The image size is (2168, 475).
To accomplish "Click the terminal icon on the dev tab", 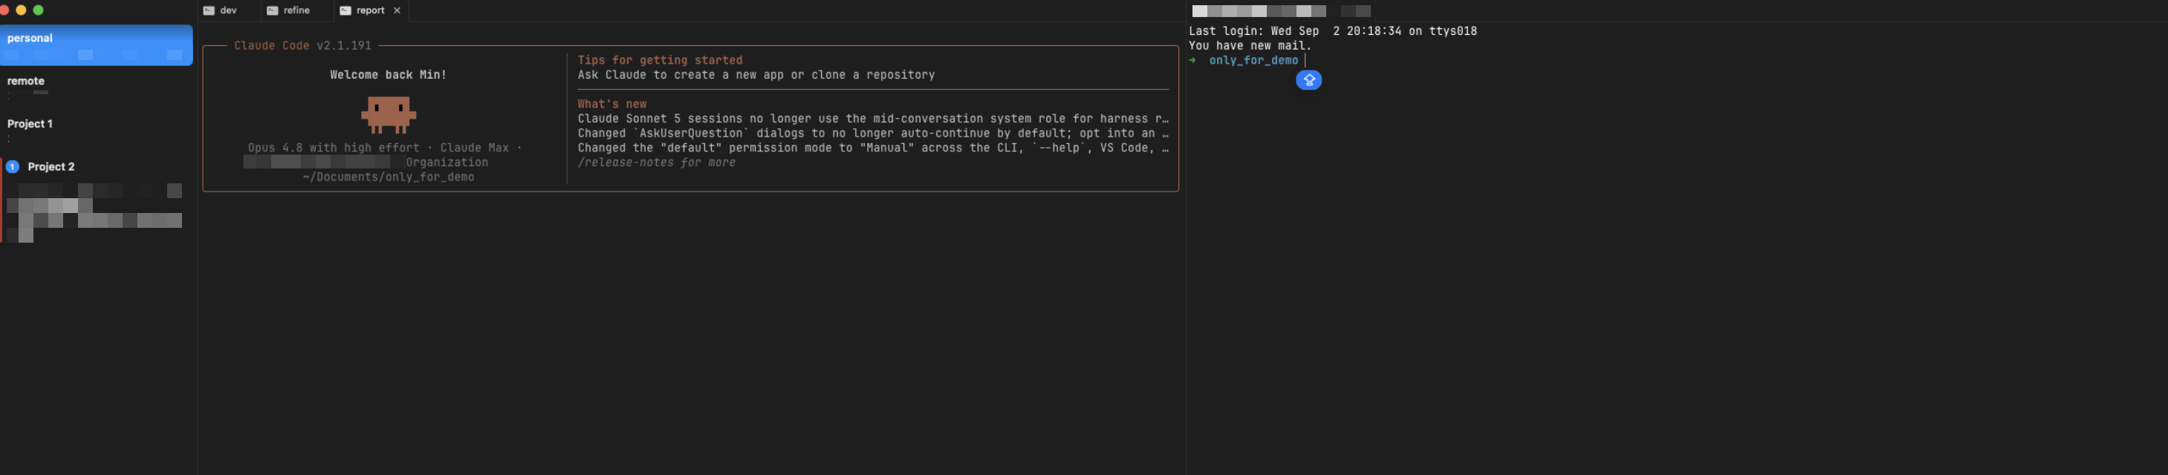I will (x=209, y=10).
